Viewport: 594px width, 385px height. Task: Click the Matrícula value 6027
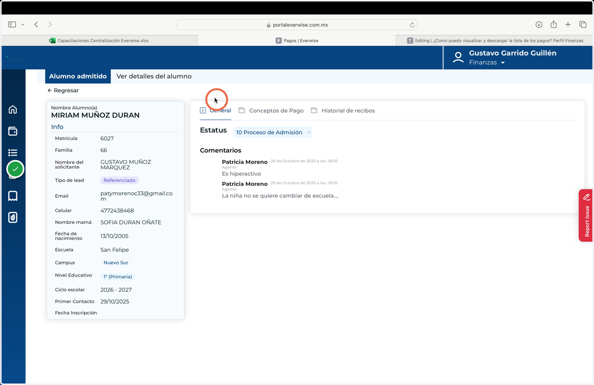(107, 138)
